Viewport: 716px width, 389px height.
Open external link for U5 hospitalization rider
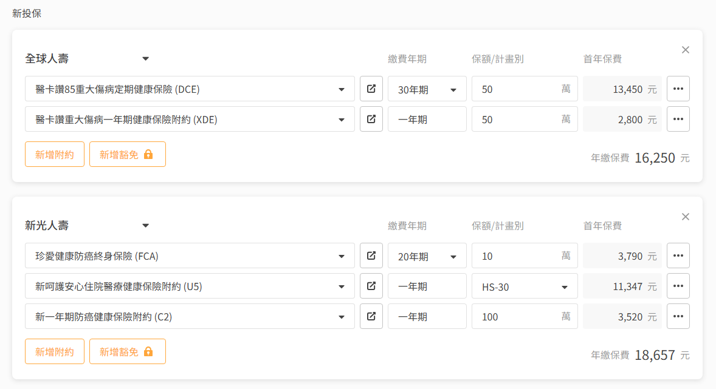point(371,286)
